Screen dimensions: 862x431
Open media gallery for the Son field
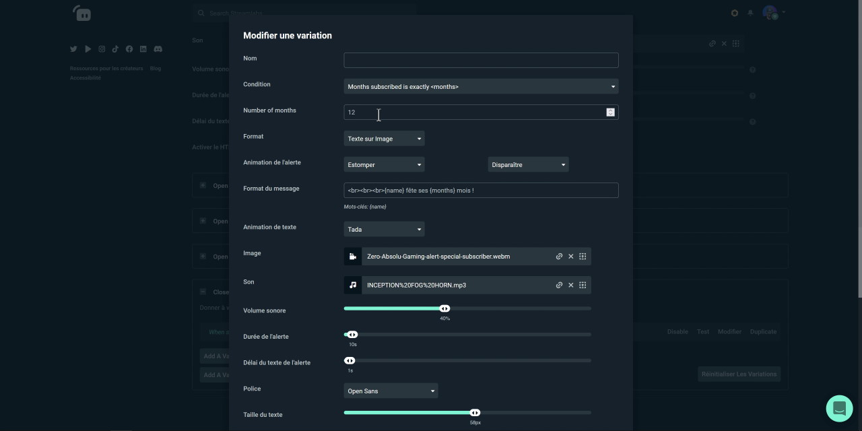tap(583, 286)
